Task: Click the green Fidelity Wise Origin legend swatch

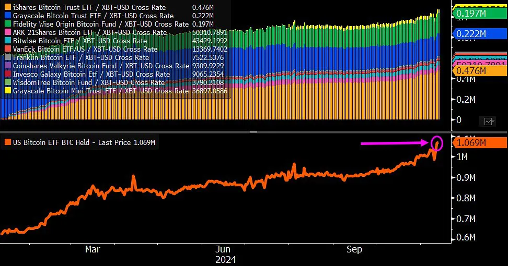Action: 7,24
